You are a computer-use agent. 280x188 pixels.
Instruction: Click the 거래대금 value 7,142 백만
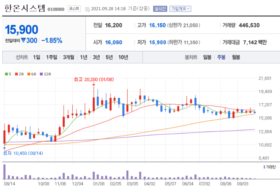[x=255, y=43]
